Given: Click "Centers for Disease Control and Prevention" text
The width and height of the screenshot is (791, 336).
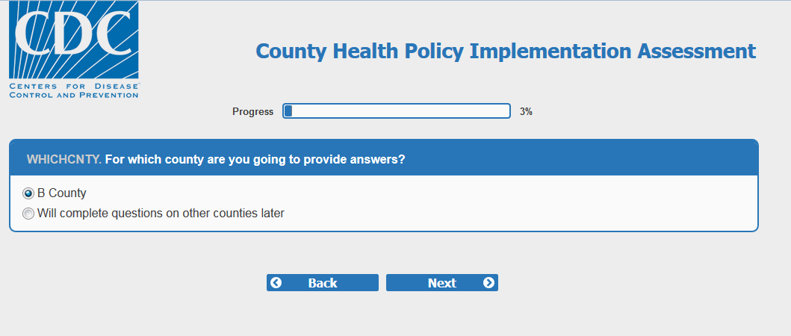Looking at the screenshot, I should pyautogui.click(x=73, y=90).
